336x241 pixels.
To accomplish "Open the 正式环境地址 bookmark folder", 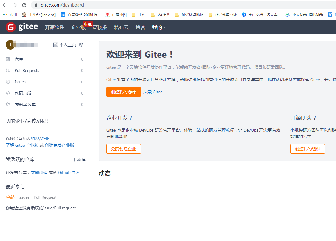I will (223, 15).
